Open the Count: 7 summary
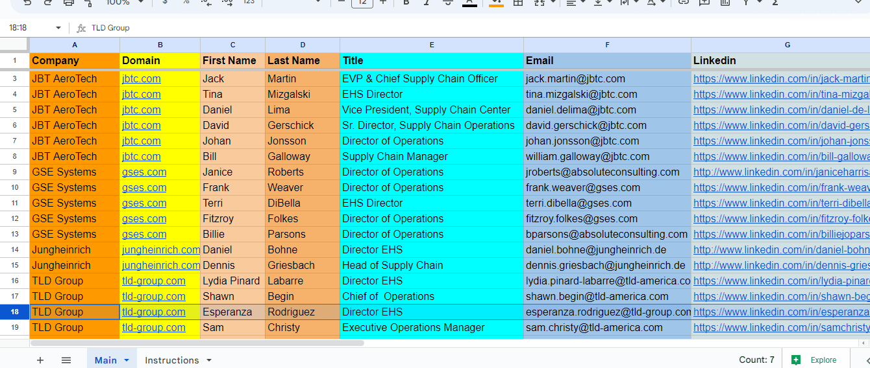Image resolution: width=870 pixels, height=368 pixels. [756, 360]
